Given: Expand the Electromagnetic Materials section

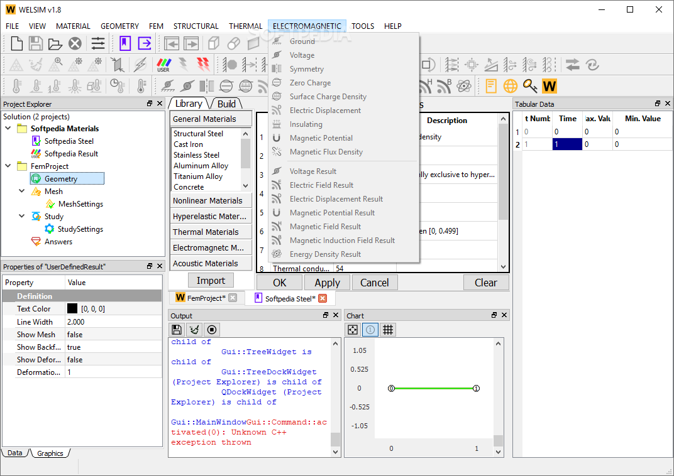Looking at the screenshot, I should [211, 247].
